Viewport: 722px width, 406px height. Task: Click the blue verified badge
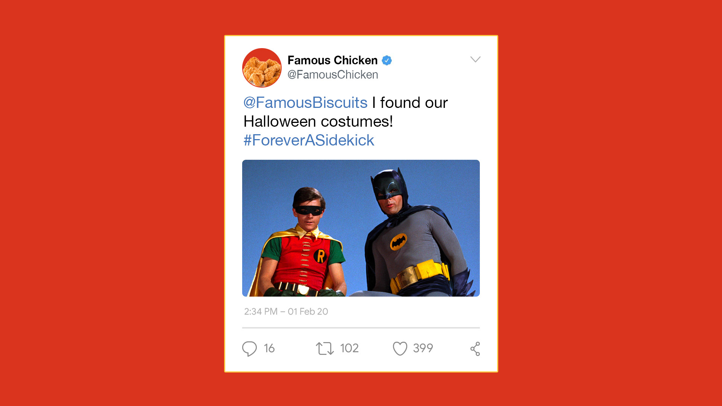click(387, 60)
